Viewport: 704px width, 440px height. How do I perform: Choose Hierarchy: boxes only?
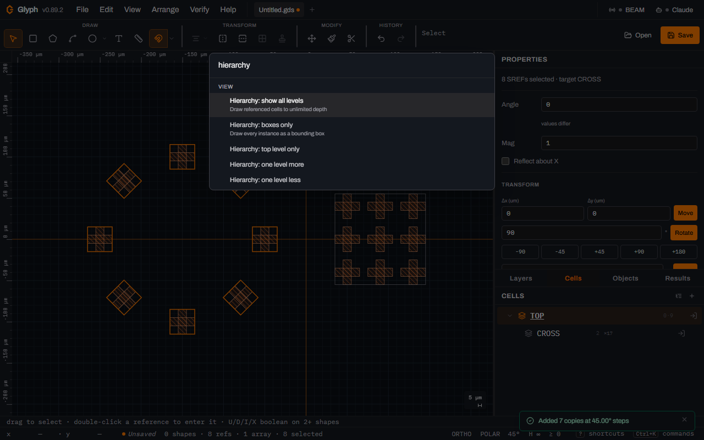pyautogui.click(x=352, y=129)
